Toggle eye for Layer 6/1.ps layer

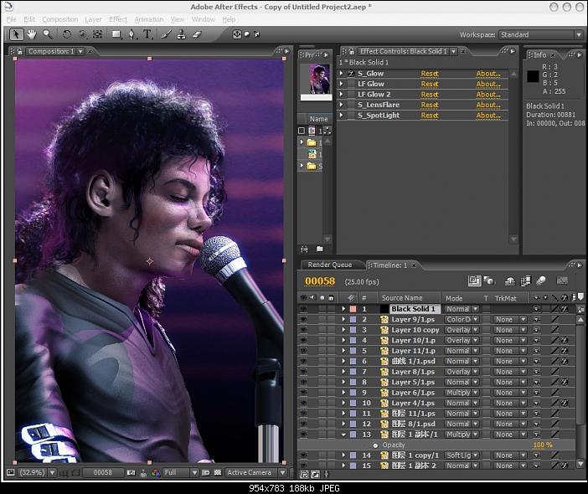coord(303,393)
